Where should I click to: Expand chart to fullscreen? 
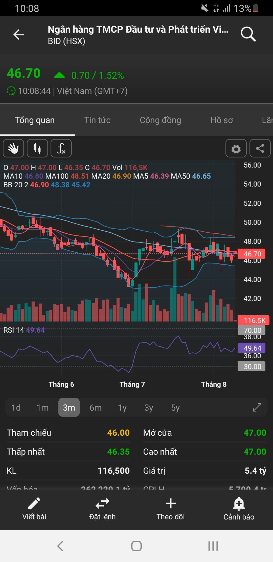(257, 407)
